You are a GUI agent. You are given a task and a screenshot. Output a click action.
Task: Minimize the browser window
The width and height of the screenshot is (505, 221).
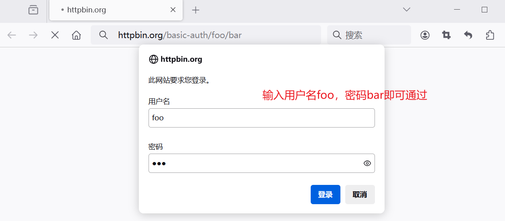click(457, 10)
